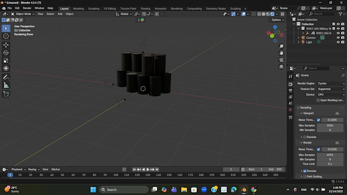
Task: Jump to the timeline start frame
Action: (x=134, y=170)
